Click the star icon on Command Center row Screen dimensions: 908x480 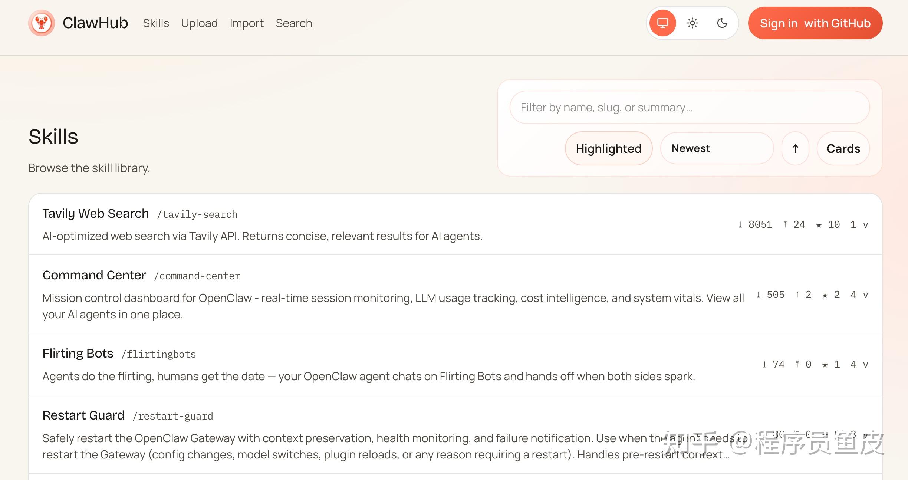[x=825, y=295]
